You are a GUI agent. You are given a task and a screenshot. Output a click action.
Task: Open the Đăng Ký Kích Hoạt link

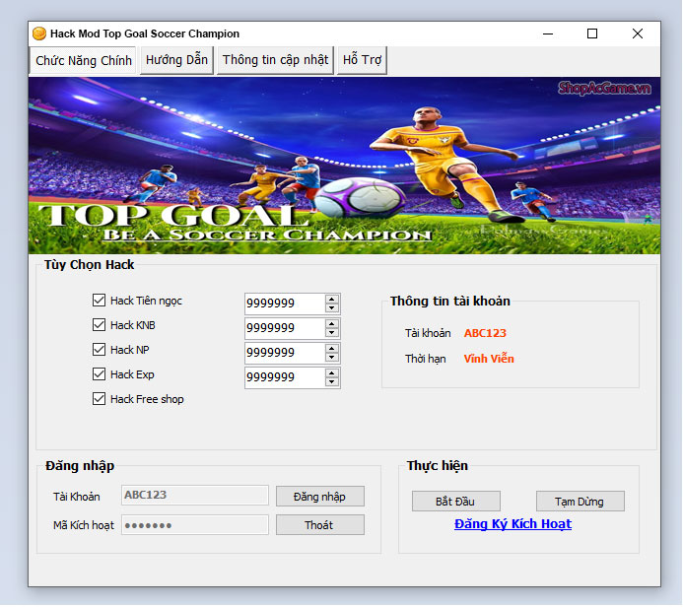click(512, 524)
